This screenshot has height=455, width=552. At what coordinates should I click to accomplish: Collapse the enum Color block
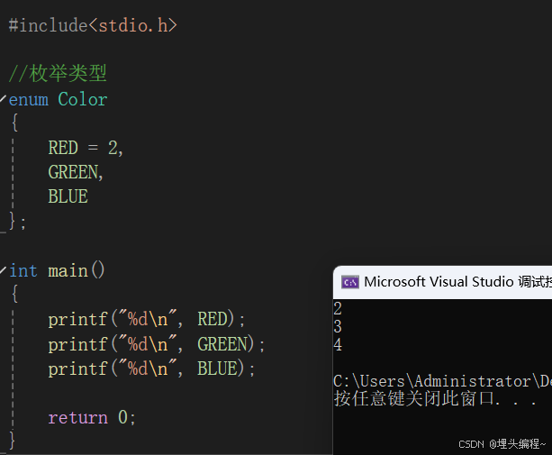pyautogui.click(x=3, y=98)
